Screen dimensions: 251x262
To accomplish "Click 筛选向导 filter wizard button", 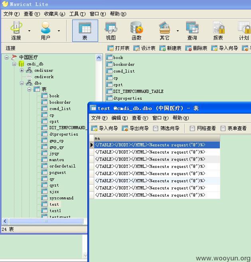I will tap(166, 128).
